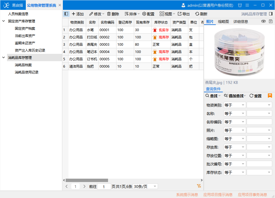Screen dimensions: 275x198
Task: Switch to the 详细信息 tab
Action: click(241, 22)
